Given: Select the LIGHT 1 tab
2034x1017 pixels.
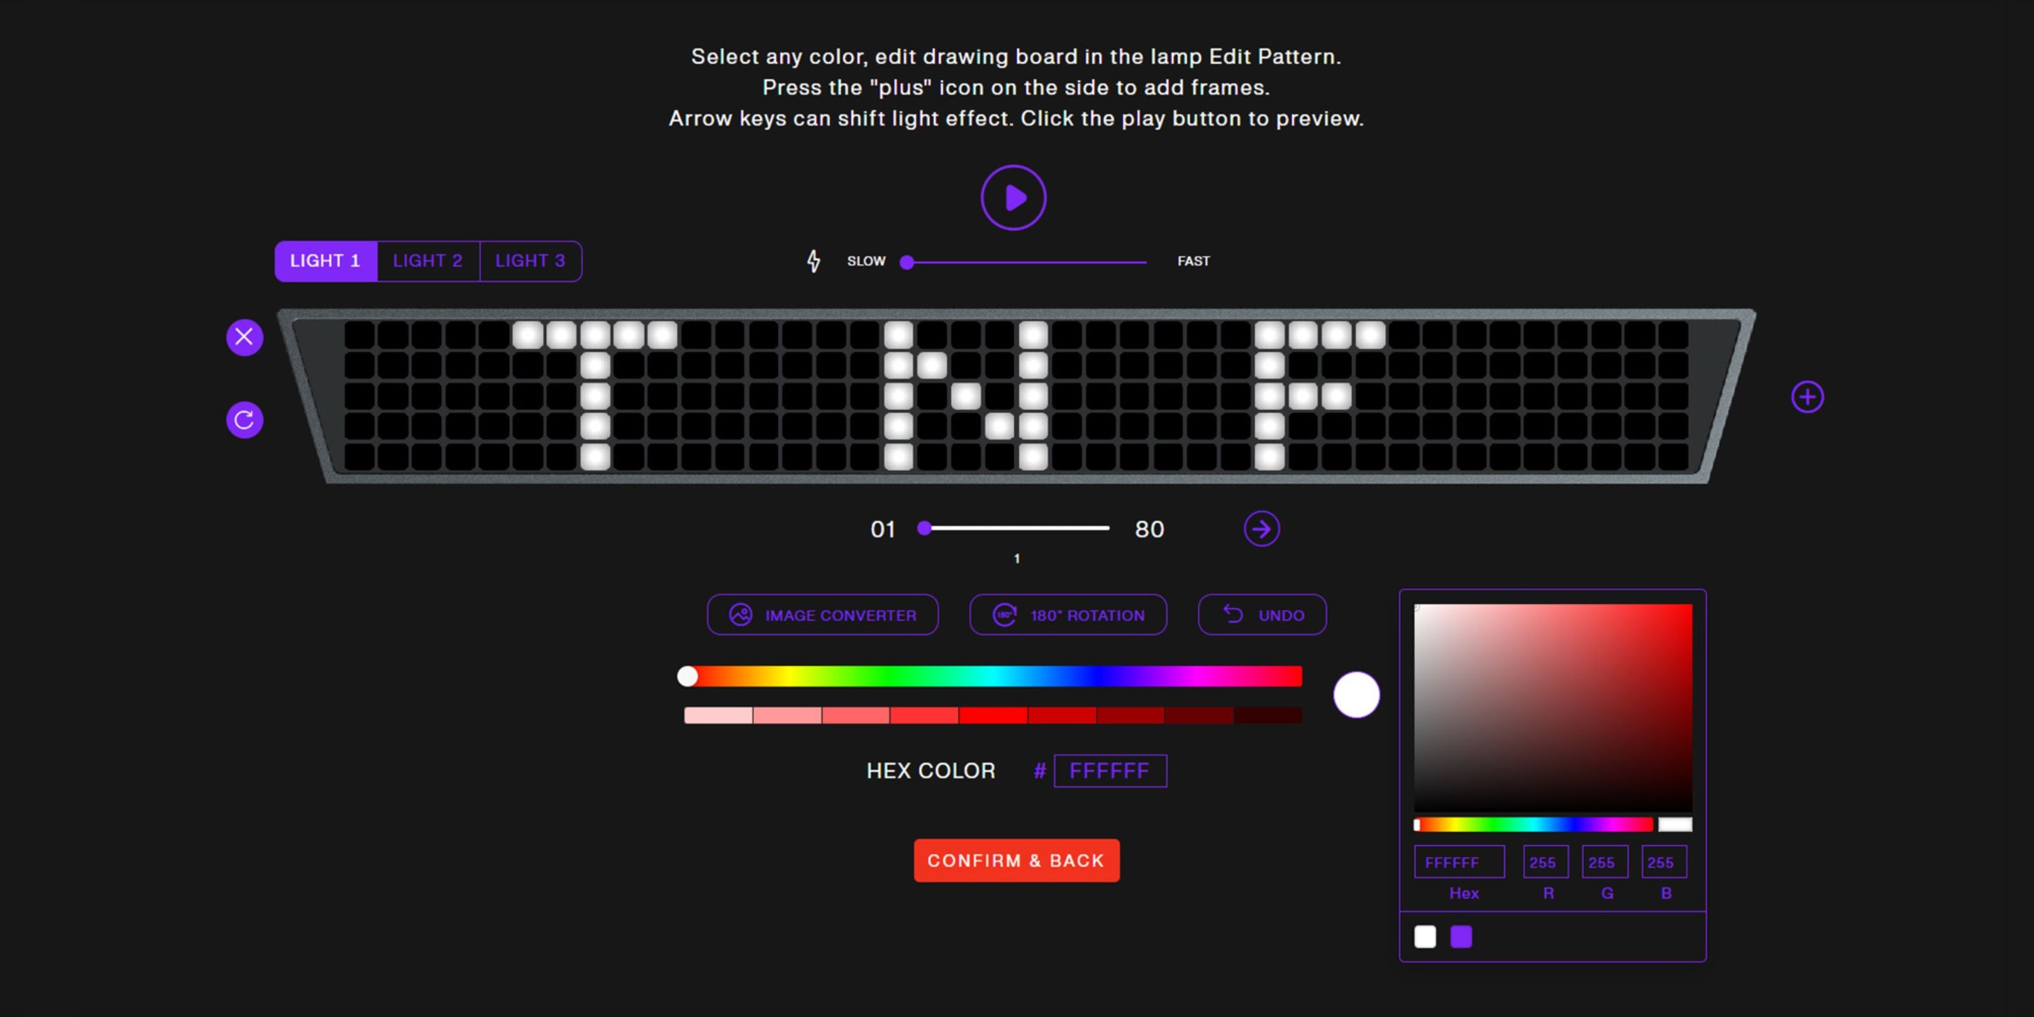Looking at the screenshot, I should pyautogui.click(x=325, y=261).
